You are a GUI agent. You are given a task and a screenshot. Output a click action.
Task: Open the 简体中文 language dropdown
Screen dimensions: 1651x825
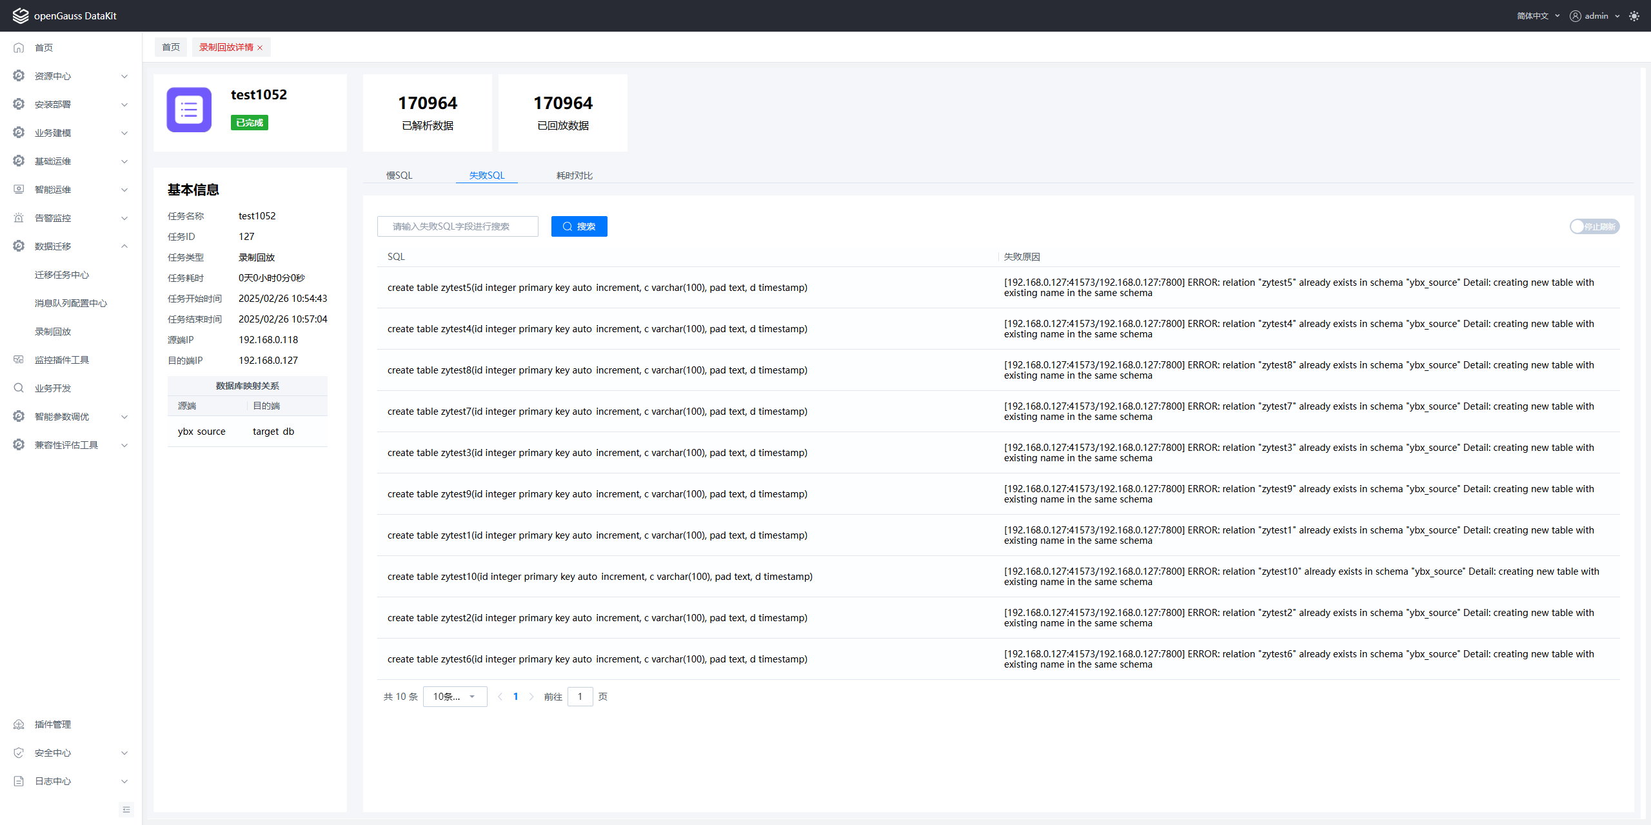(x=1538, y=16)
